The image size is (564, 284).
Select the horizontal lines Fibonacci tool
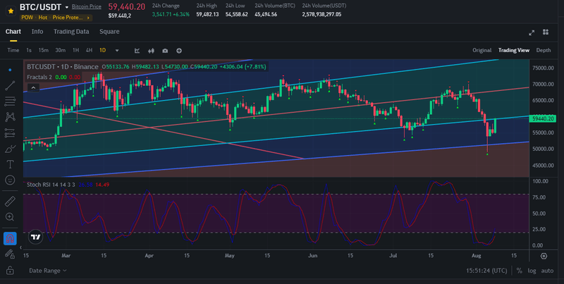point(10,101)
